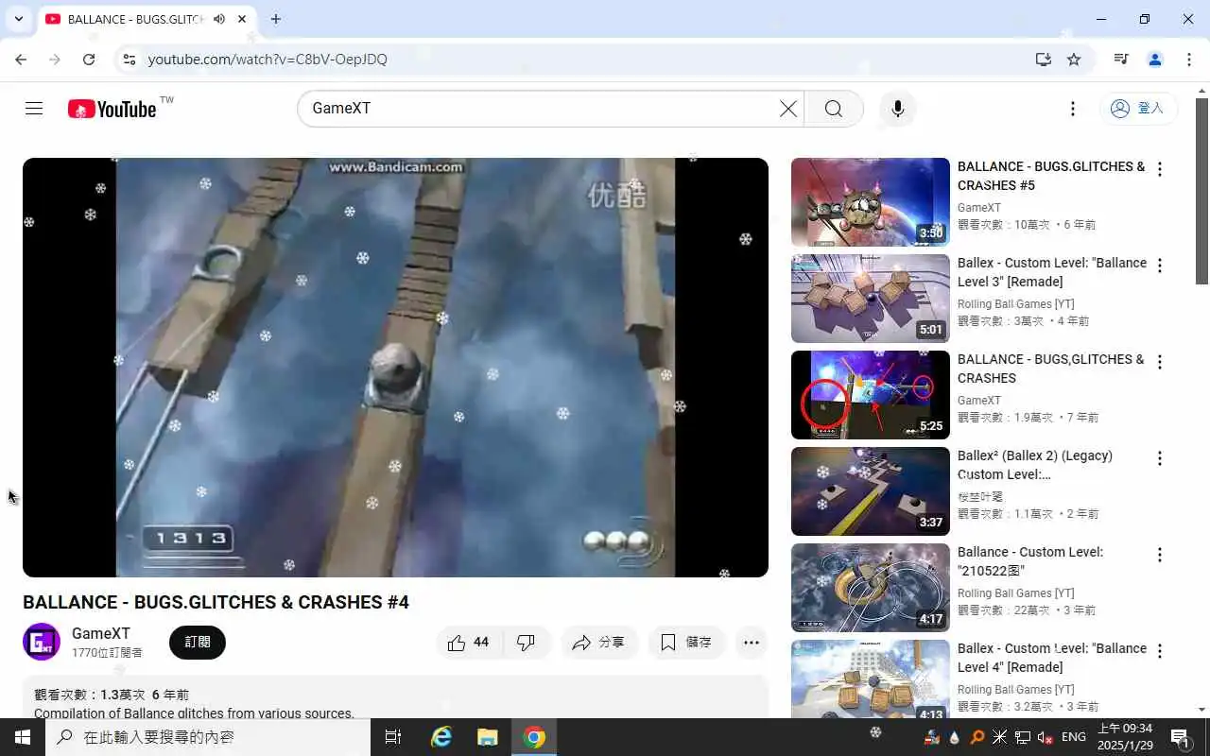Select the BALLANCE - BUGS.GLITCHES browser tab
This screenshot has width=1210, height=756.
coord(147,19)
